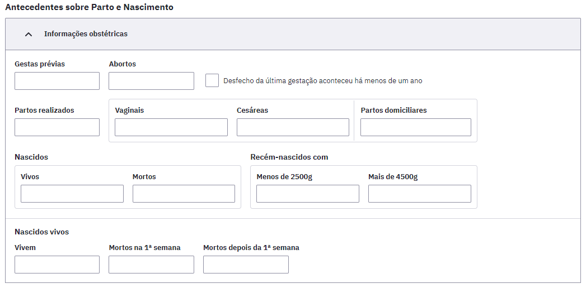Viewport: 586px width, 288px height.
Task: Focus the Mais de 4500g field
Action: click(420, 194)
